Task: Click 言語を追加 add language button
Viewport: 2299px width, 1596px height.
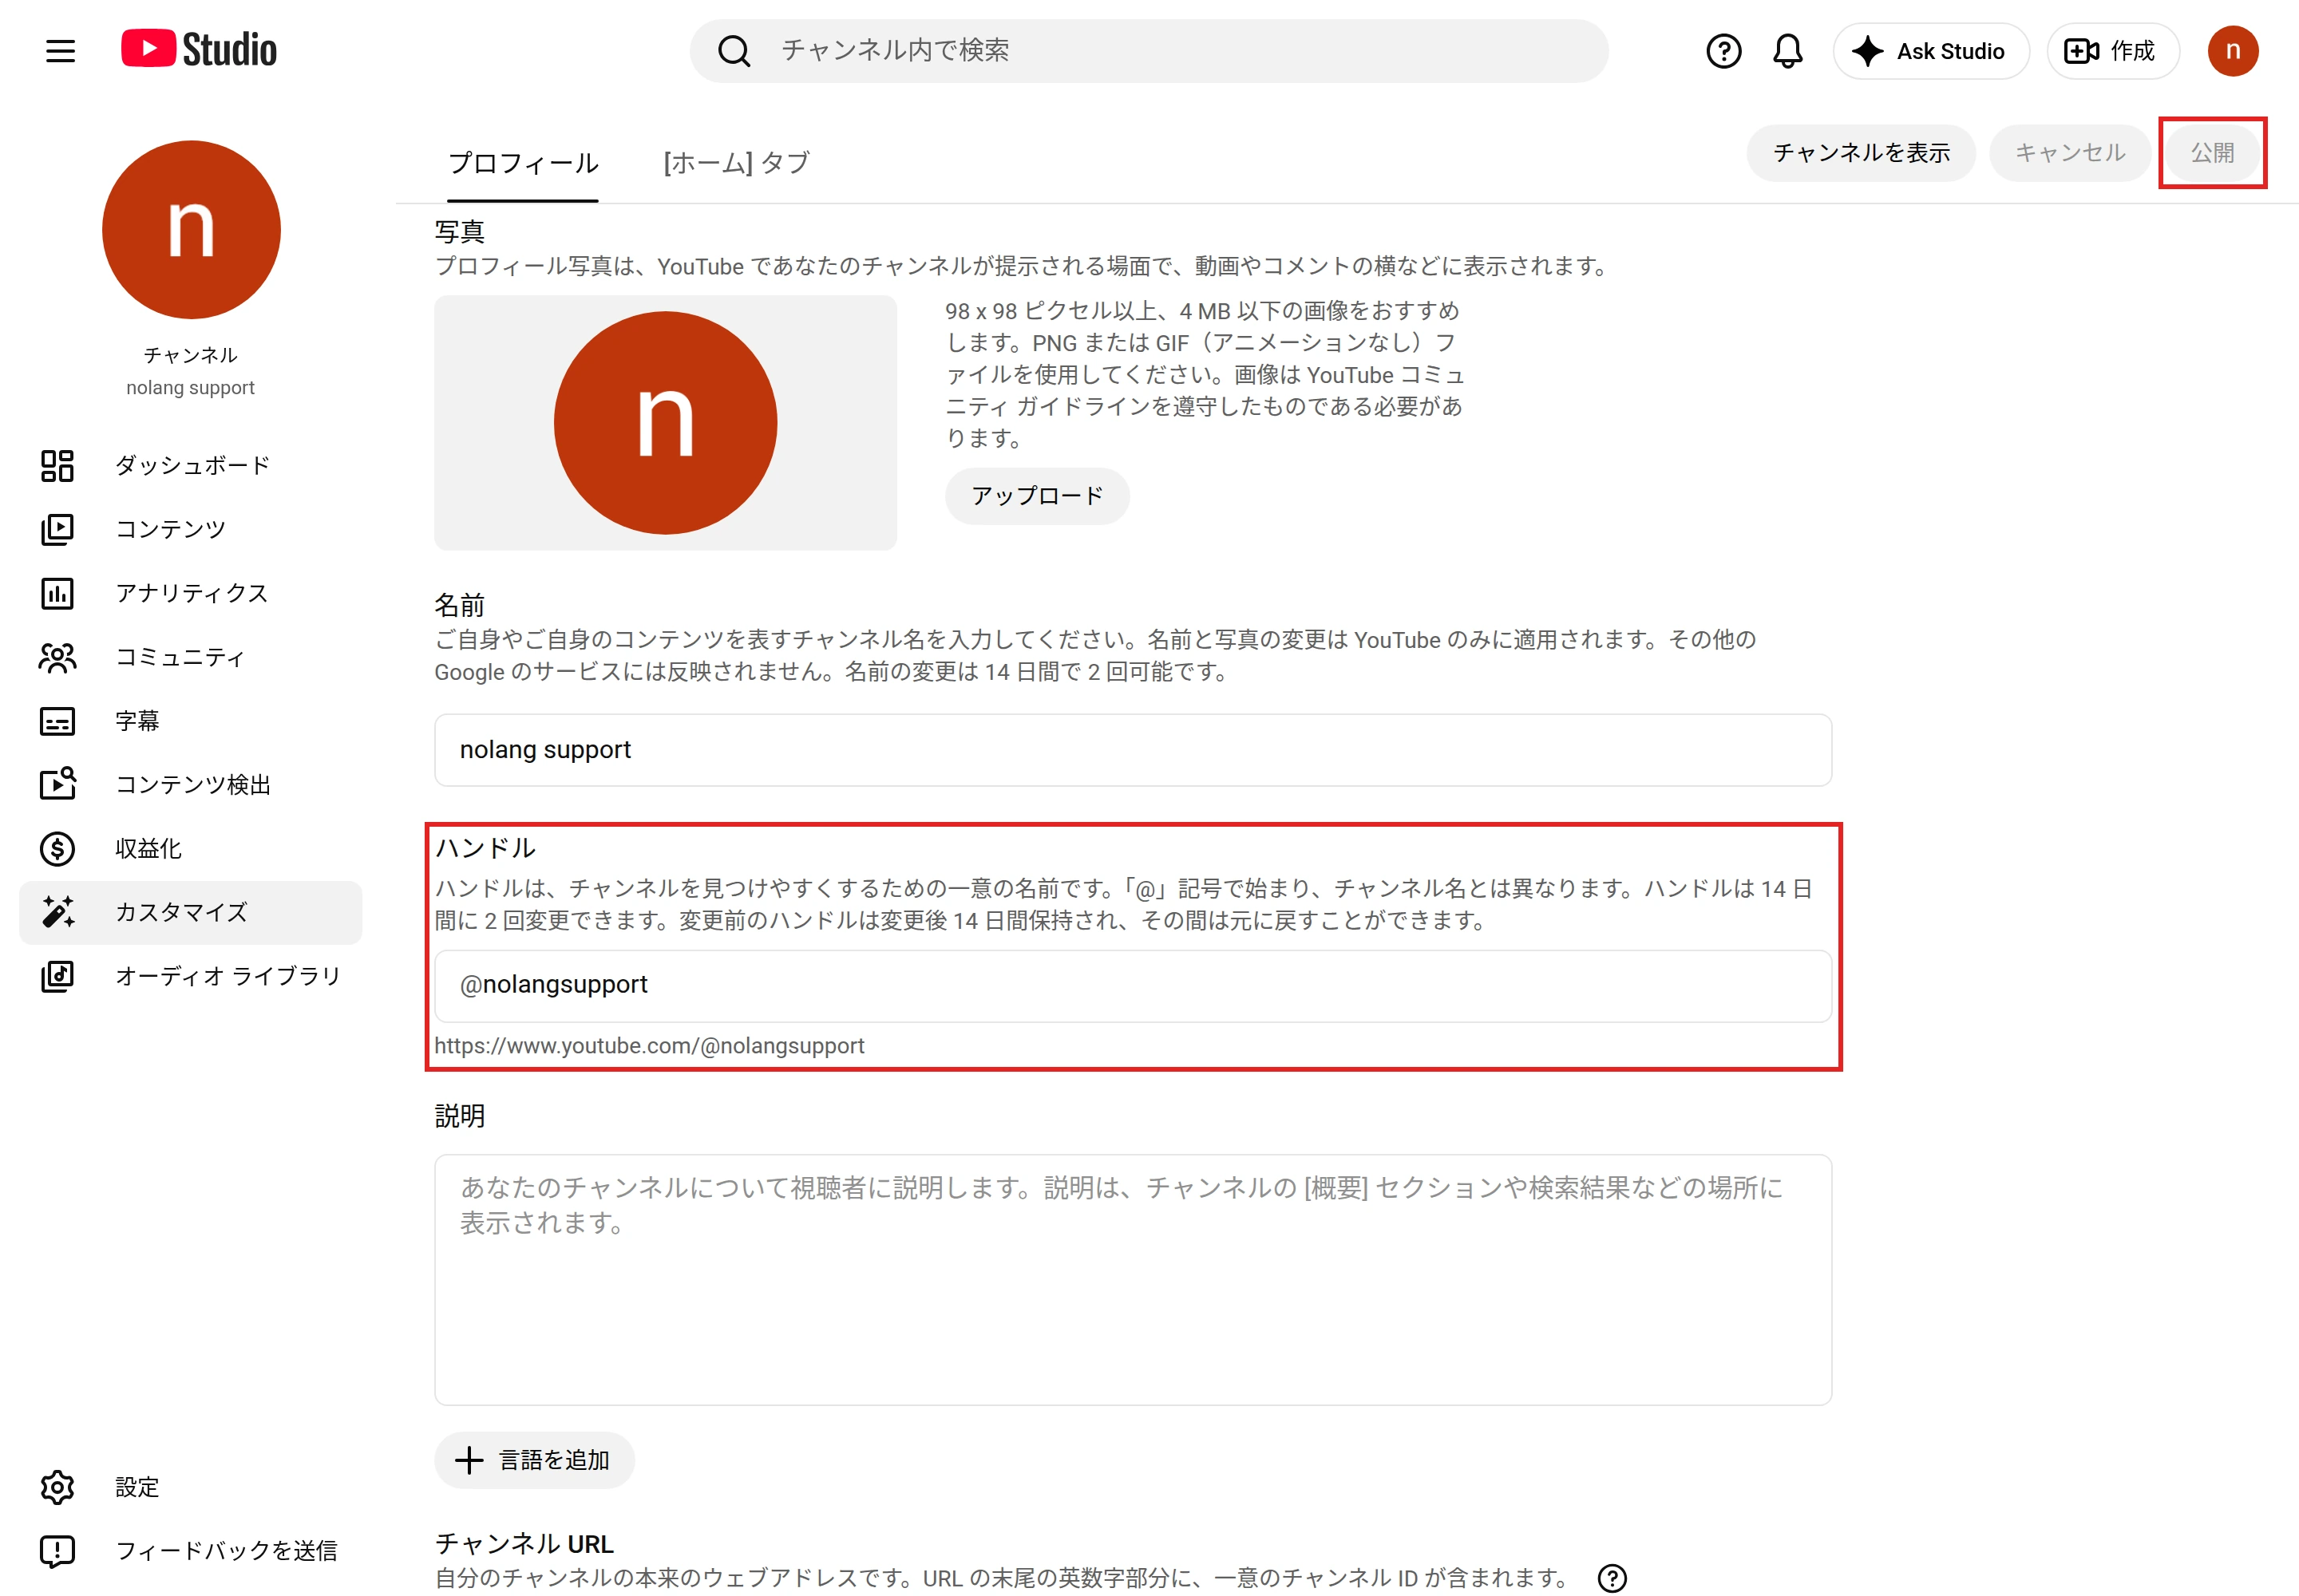Action: (x=534, y=1461)
